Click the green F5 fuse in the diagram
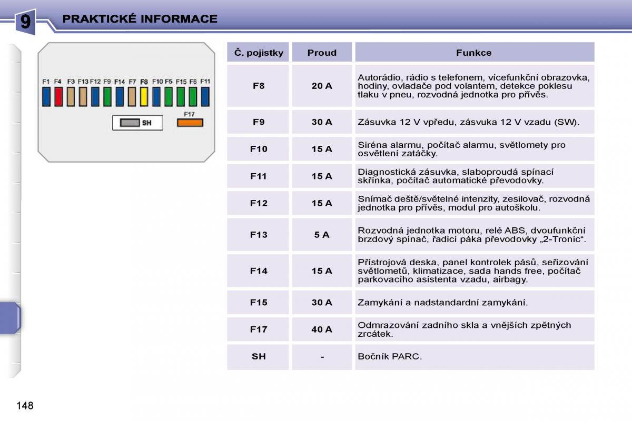This screenshot has height=421, width=632. pyautogui.click(x=169, y=97)
